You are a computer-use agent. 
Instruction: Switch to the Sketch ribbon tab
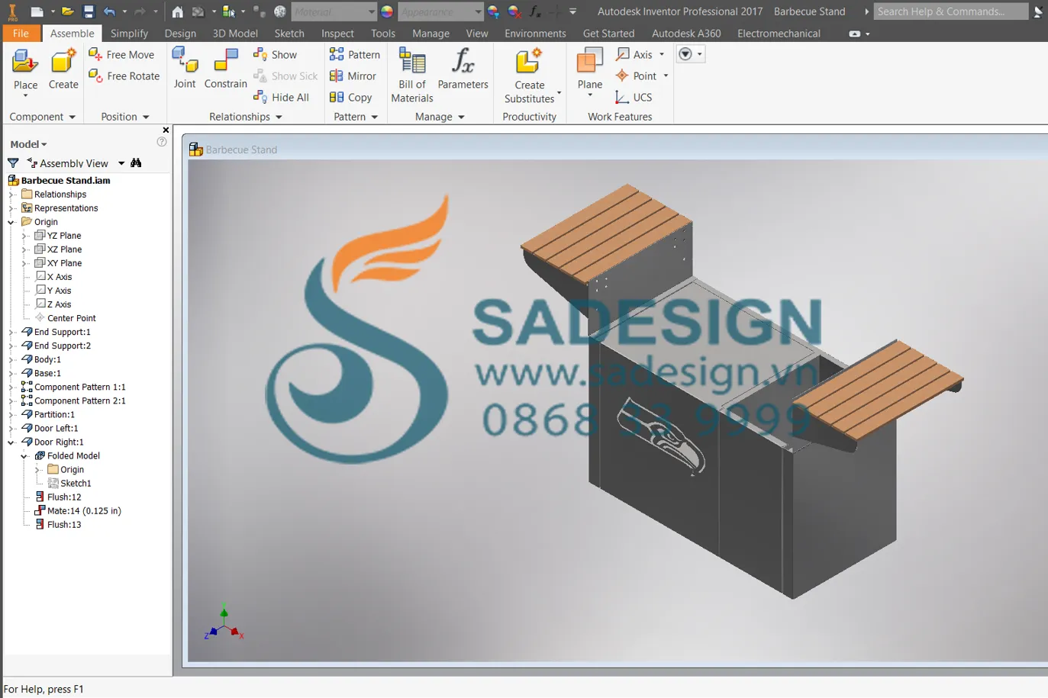coord(289,33)
